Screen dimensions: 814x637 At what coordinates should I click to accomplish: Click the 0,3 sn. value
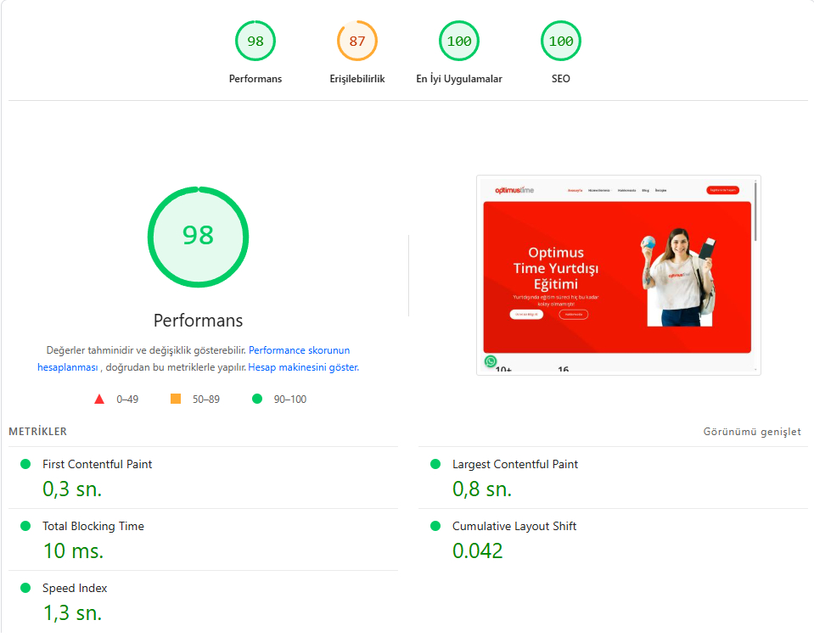[x=72, y=489]
